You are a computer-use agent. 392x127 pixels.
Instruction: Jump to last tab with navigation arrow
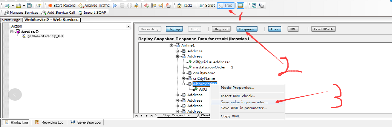151,116
